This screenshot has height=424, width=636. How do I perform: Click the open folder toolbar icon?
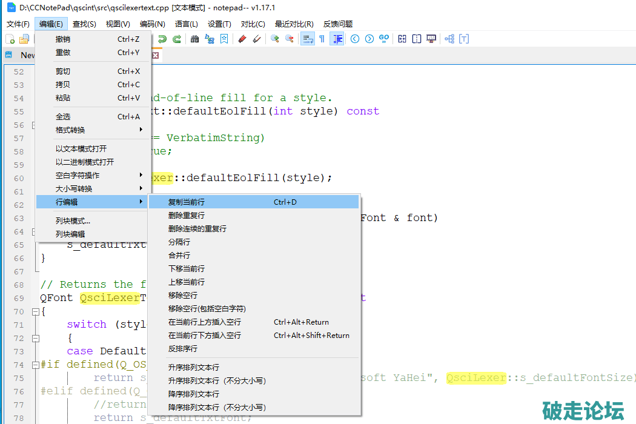[x=24, y=39]
